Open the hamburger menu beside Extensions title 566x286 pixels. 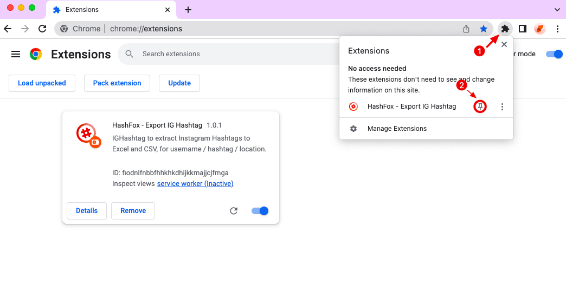click(x=16, y=54)
